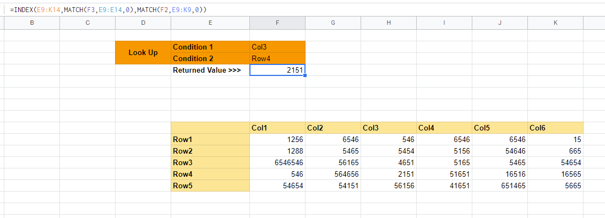Select column I header
Screen dimensions: 605x218
[x=444, y=23]
